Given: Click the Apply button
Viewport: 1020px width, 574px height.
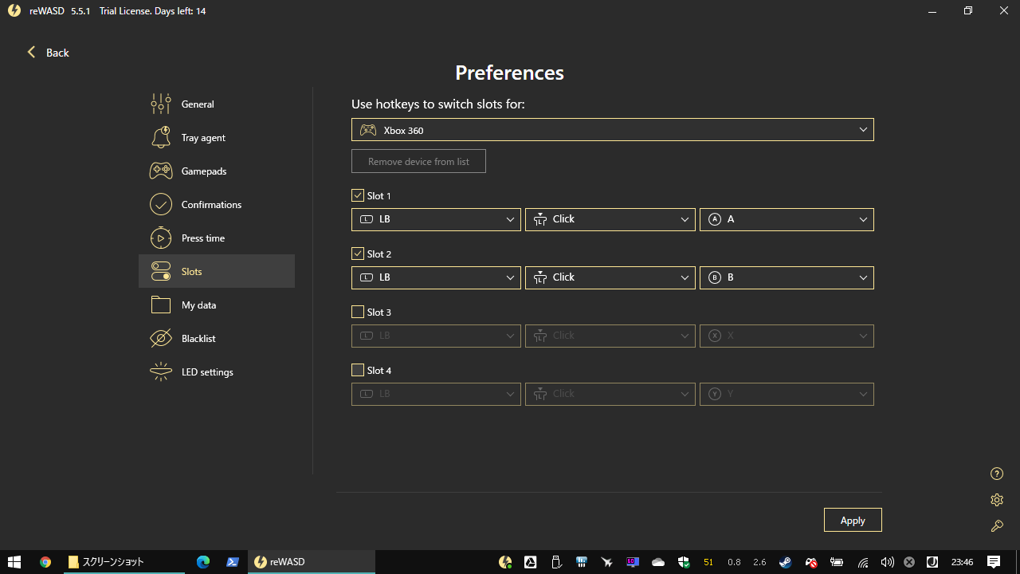Looking at the screenshot, I should pos(852,520).
